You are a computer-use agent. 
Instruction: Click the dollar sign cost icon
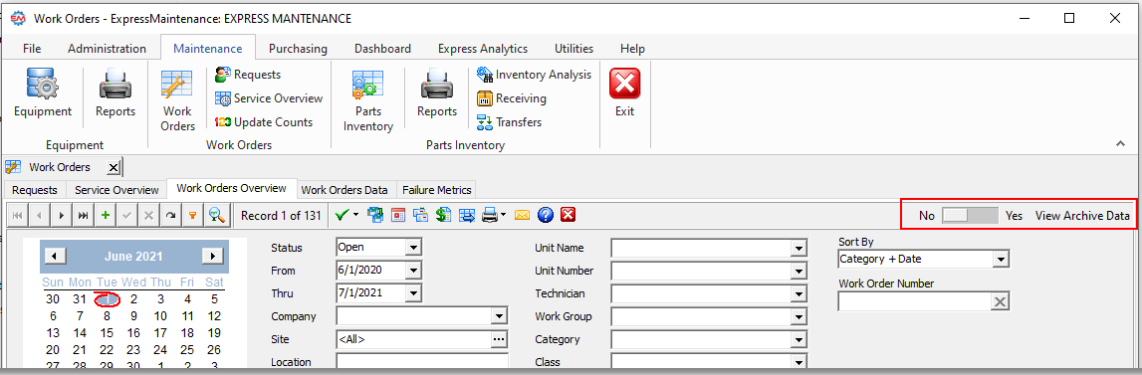pyautogui.click(x=443, y=215)
